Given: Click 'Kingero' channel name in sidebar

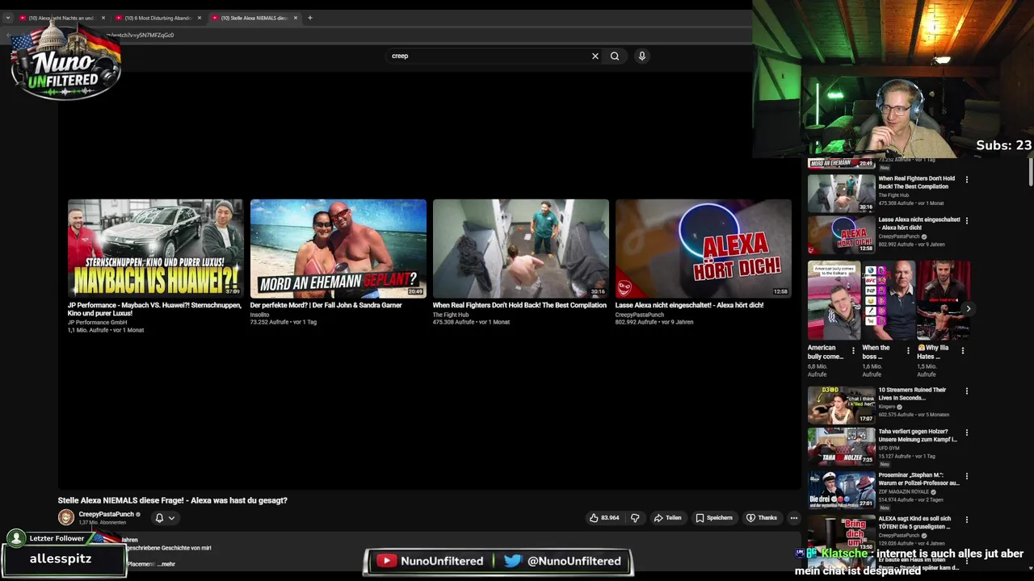Looking at the screenshot, I should pos(887,407).
